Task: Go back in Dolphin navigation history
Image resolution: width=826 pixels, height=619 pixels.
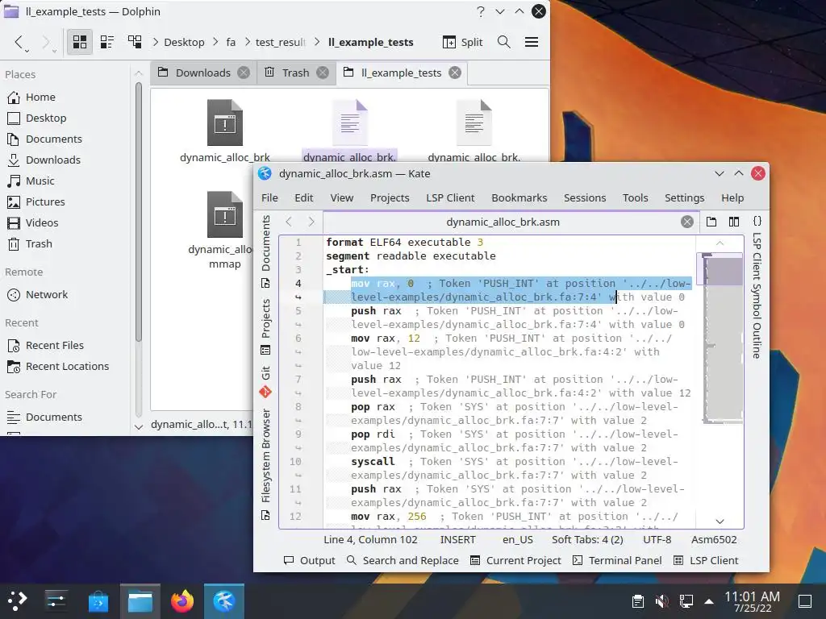Action: coord(19,42)
